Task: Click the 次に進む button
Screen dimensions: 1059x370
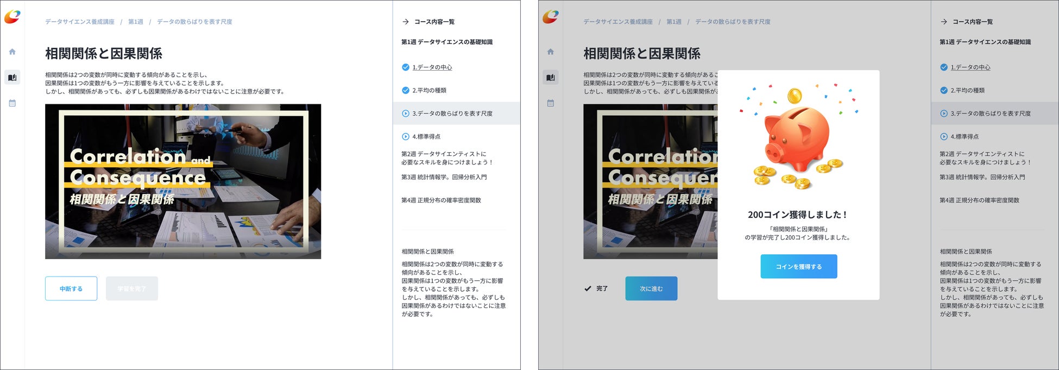Action: [651, 289]
